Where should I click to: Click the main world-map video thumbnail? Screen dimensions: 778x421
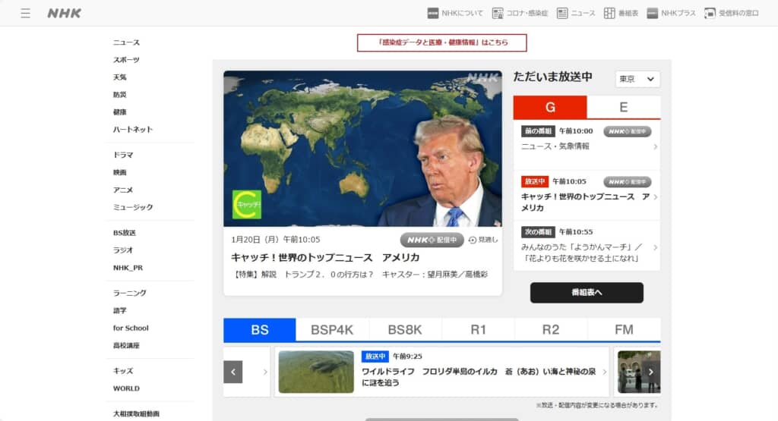click(x=362, y=149)
